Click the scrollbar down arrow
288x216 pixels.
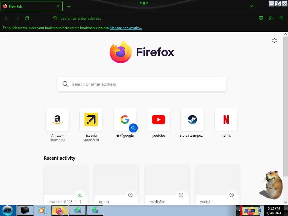click(285, 202)
